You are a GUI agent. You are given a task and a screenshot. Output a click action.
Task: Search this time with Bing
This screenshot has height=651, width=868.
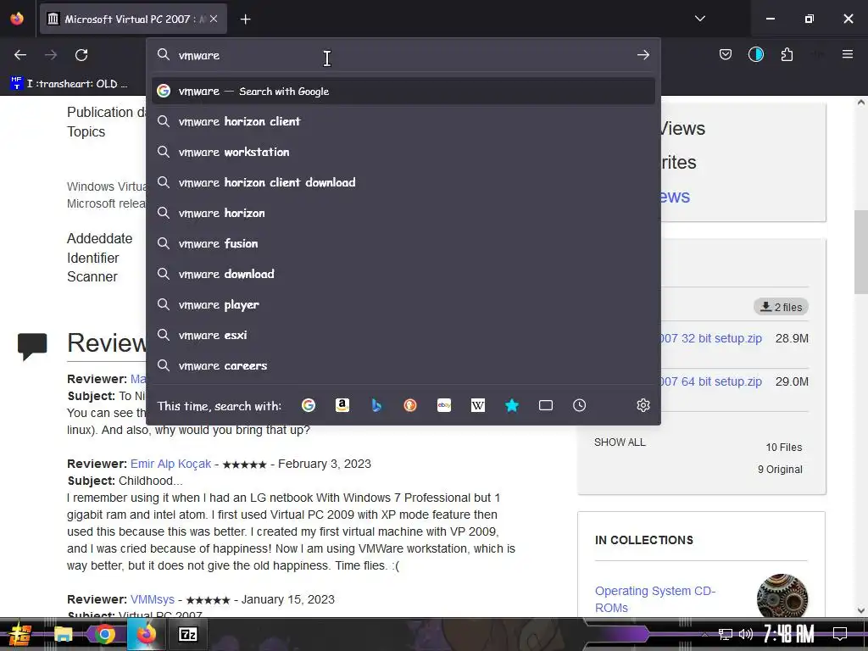pyautogui.click(x=376, y=405)
